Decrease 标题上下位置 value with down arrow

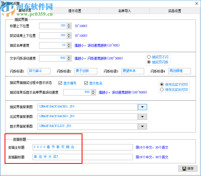point(69,27)
